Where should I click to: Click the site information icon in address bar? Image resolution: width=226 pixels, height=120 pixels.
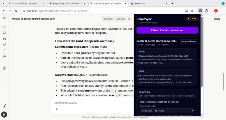pos(24,11)
